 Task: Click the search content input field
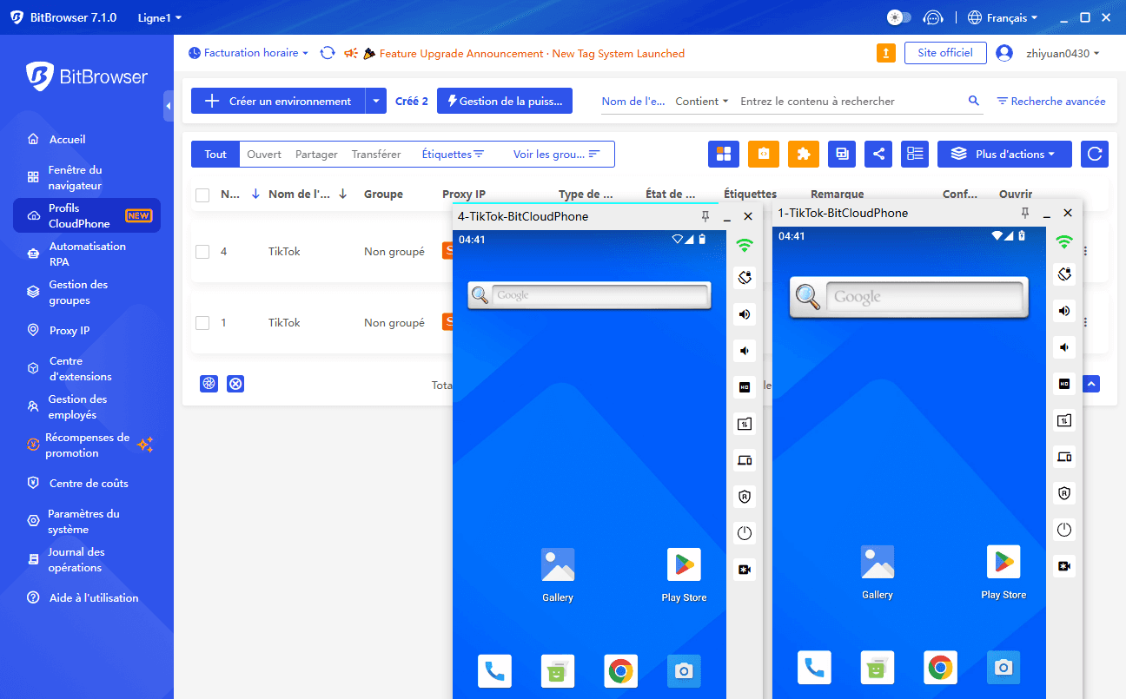[x=848, y=101]
